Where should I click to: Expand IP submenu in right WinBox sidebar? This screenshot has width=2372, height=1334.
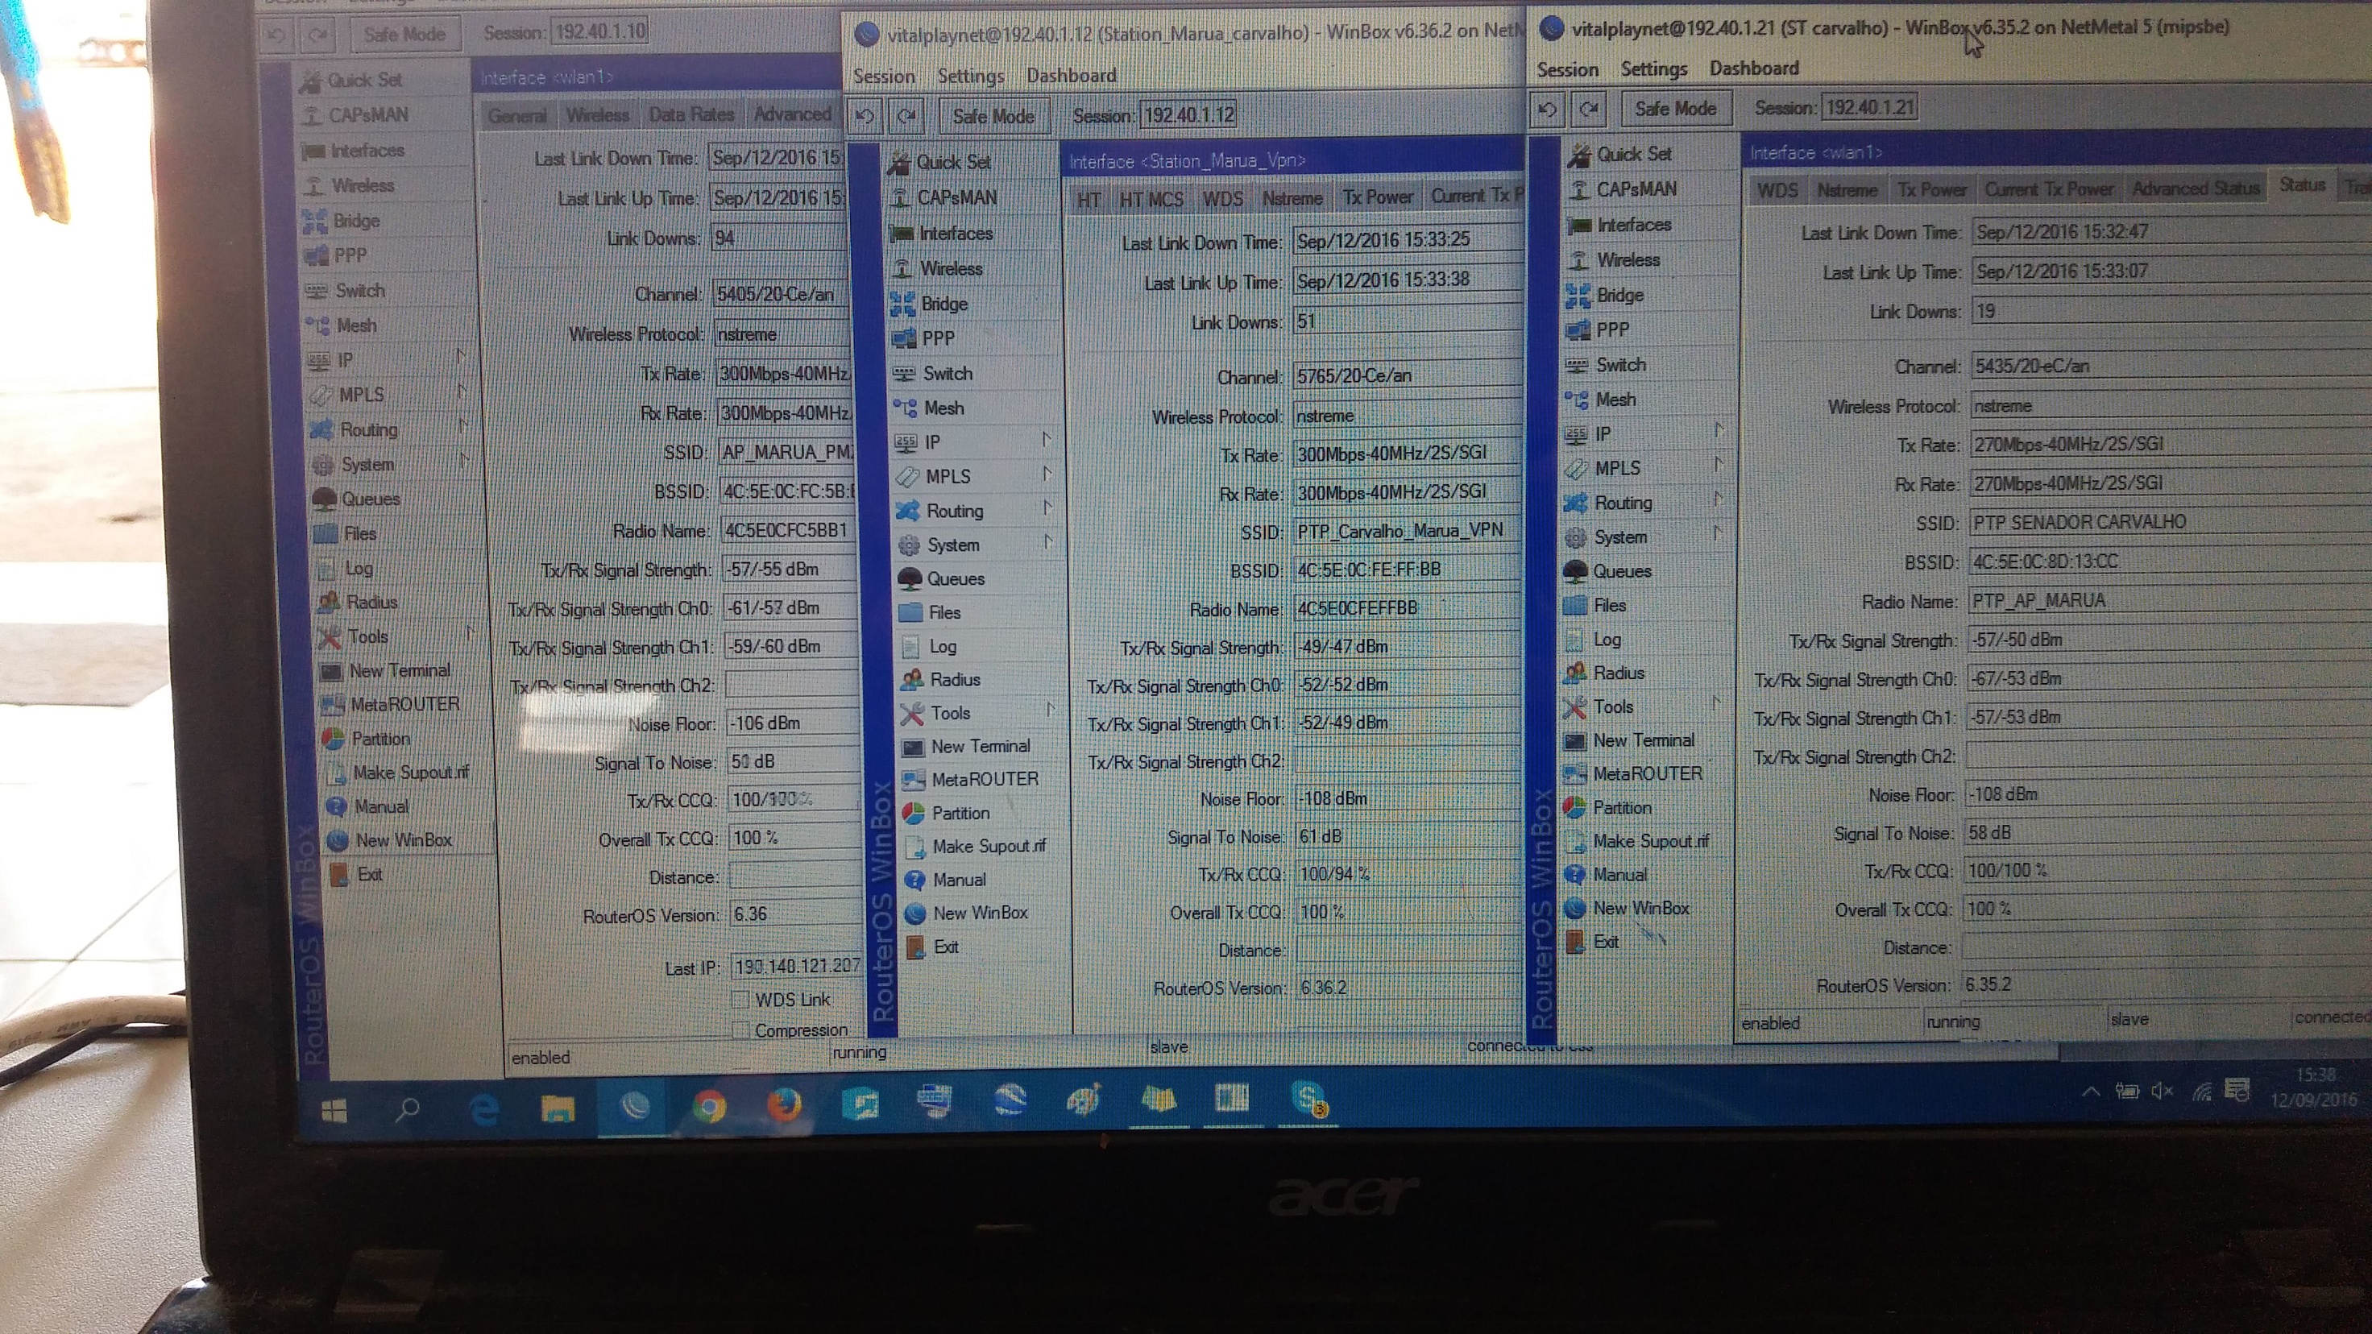tap(1719, 431)
